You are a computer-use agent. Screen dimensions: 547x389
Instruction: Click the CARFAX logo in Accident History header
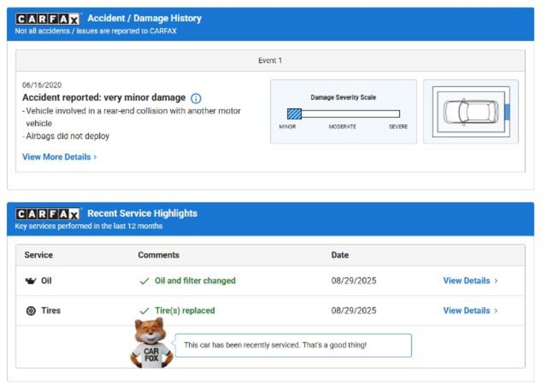coord(48,19)
